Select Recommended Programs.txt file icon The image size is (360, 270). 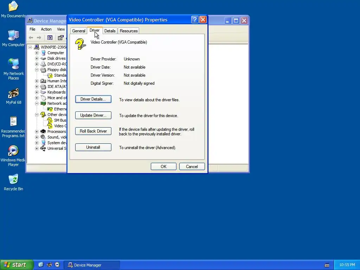13,127
